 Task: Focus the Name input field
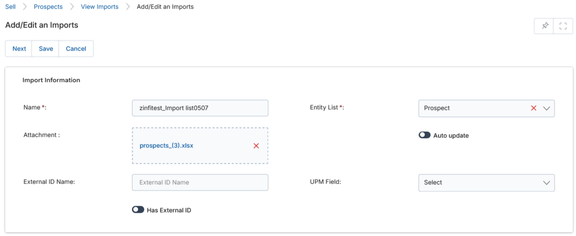pyautogui.click(x=200, y=108)
